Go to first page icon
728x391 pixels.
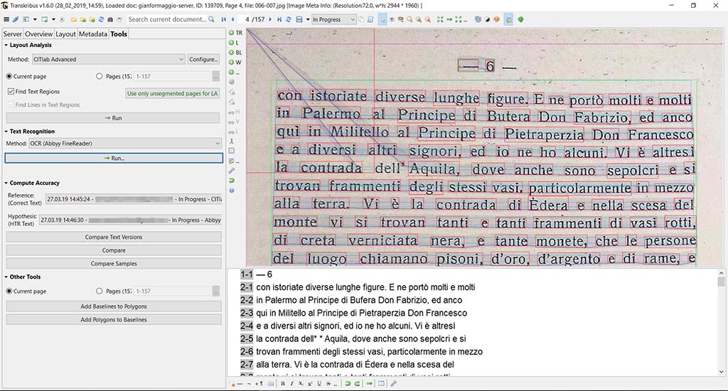click(x=224, y=19)
